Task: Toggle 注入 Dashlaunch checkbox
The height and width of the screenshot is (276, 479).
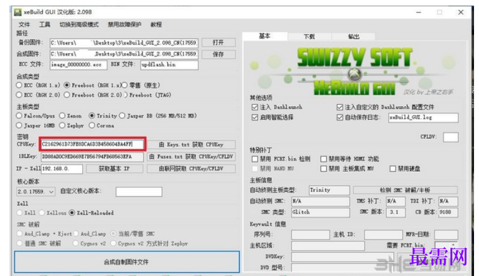Action: point(255,107)
